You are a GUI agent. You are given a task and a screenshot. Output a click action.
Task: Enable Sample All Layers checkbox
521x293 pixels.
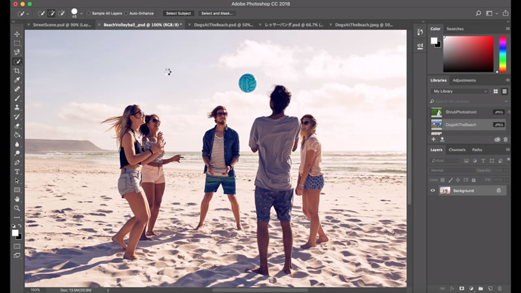(89, 13)
